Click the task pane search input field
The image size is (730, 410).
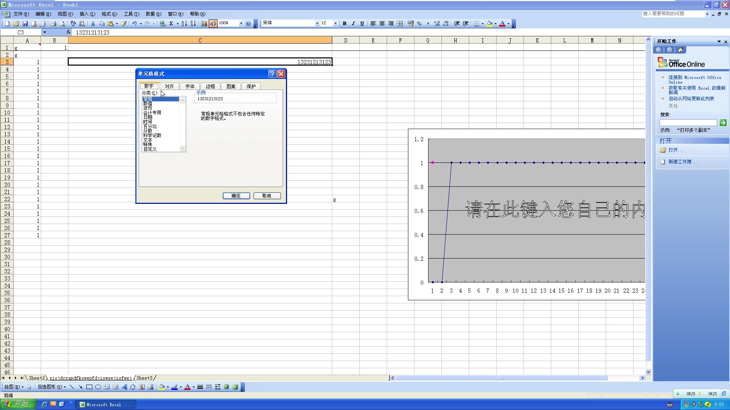click(688, 123)
